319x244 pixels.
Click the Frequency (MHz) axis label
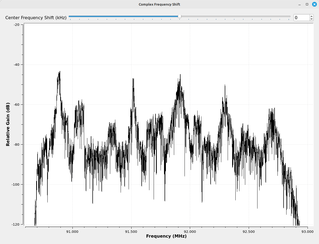166,236
